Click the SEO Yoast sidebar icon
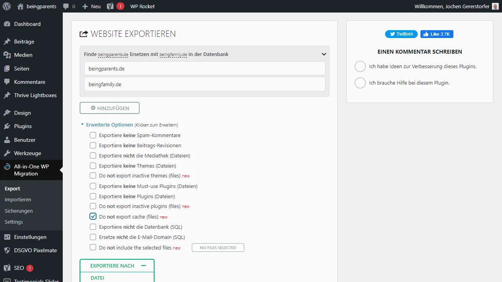This screenshot has height=282, width=502. click(x=7, y=268)
